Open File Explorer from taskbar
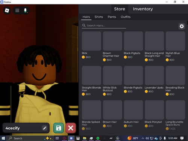Screen dimensions: 188x141 [85, 138]
